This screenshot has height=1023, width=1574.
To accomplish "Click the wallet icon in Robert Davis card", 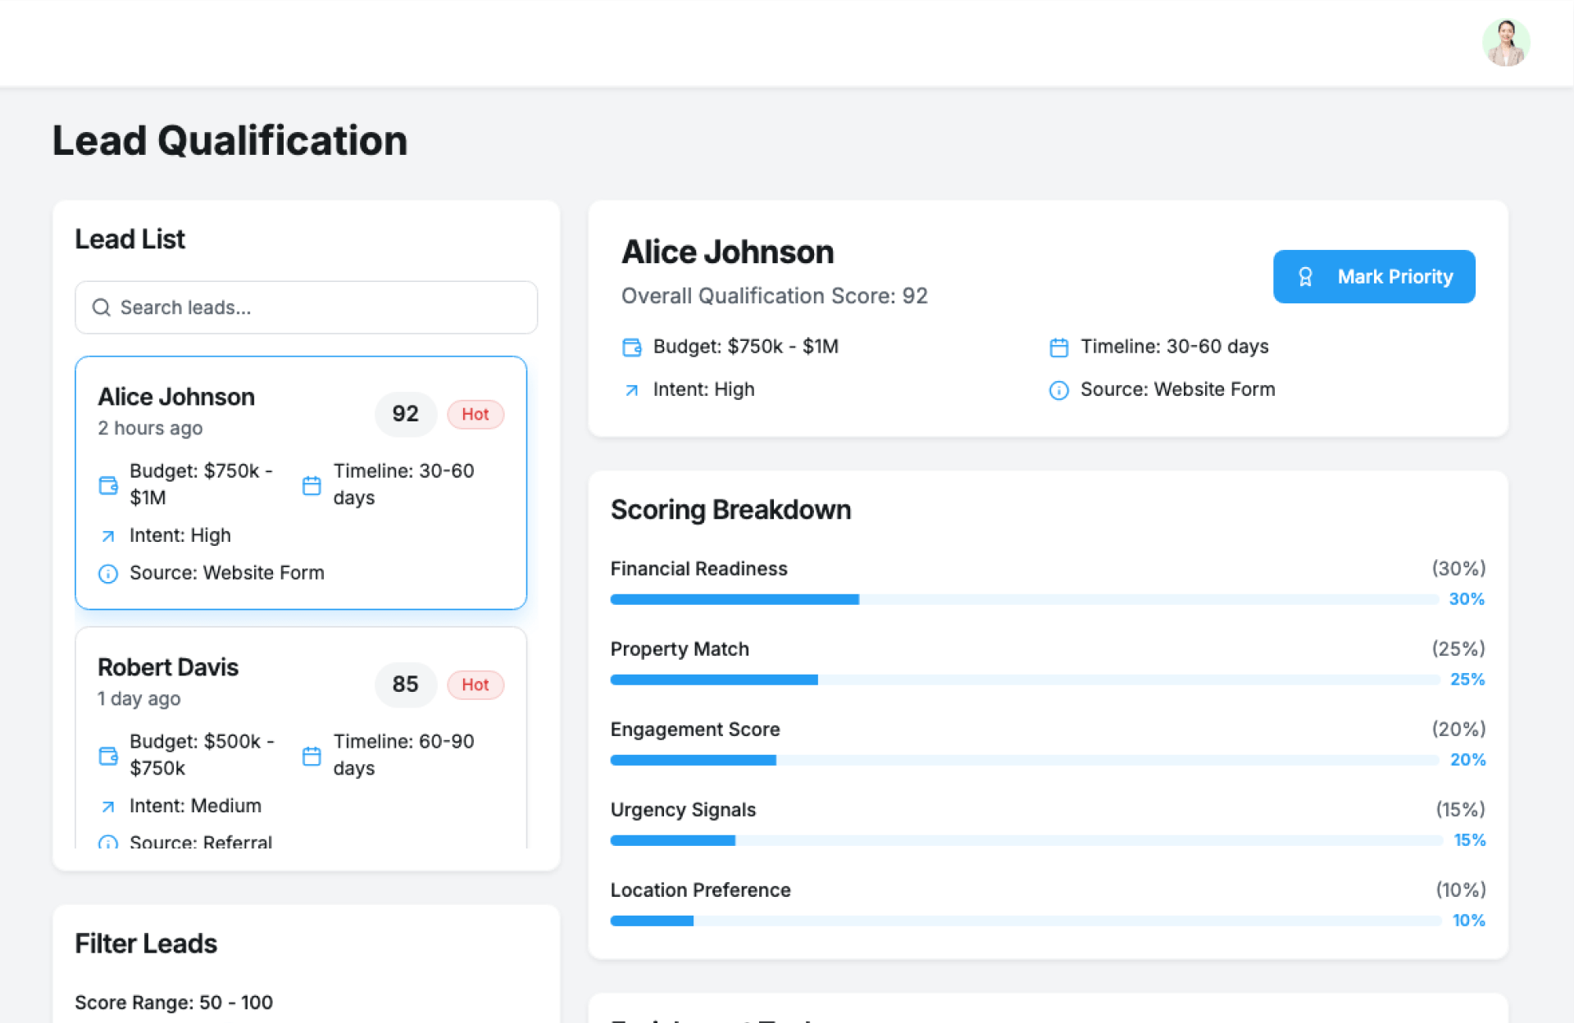I will [108, 756].
